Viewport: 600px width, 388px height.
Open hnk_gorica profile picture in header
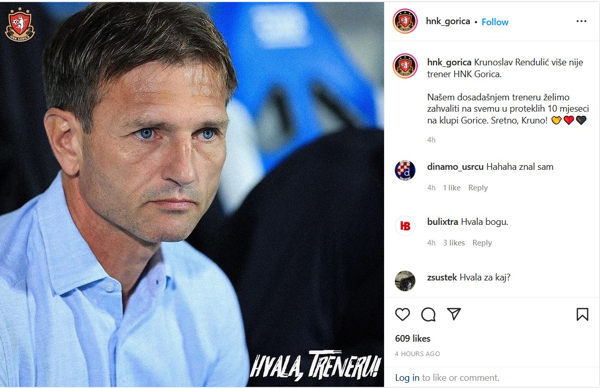click(x=405, y=21)
